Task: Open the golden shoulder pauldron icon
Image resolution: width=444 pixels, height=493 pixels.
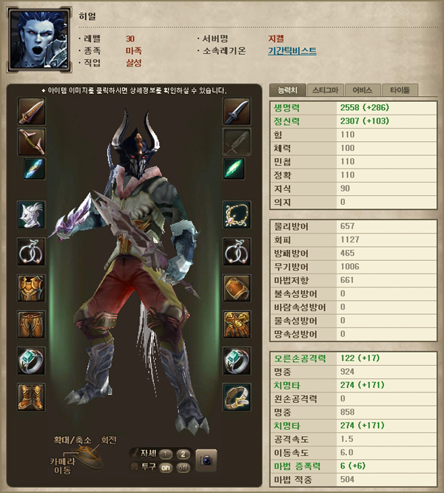Action: click(x=237, y=288)
